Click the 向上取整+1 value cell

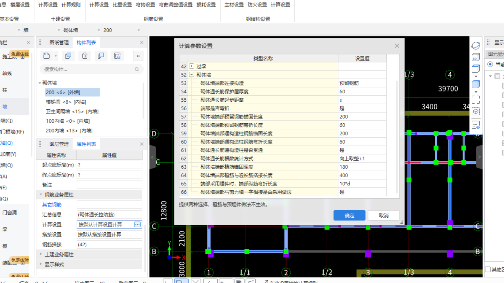(362, 158)
